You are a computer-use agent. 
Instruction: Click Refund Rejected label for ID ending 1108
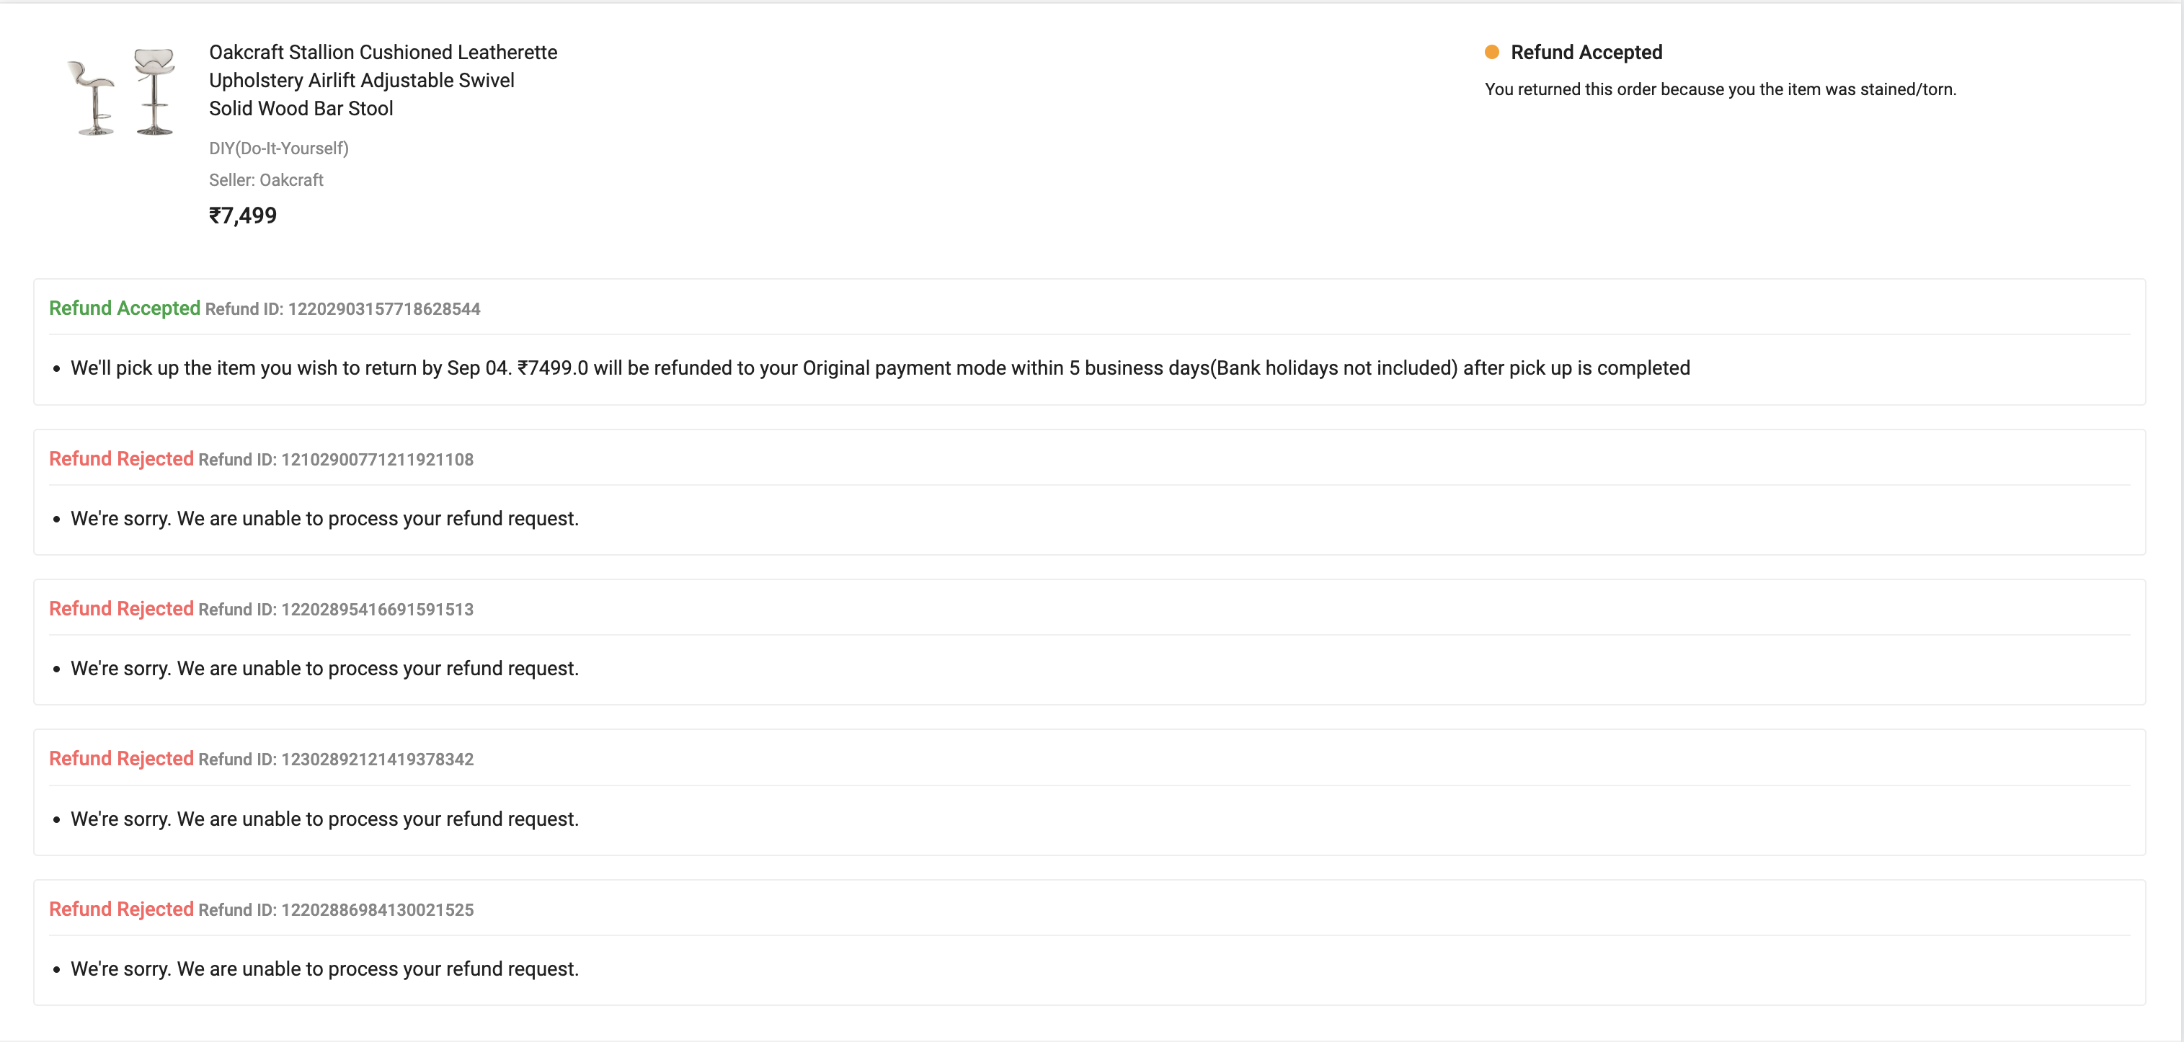pos(121,459)
